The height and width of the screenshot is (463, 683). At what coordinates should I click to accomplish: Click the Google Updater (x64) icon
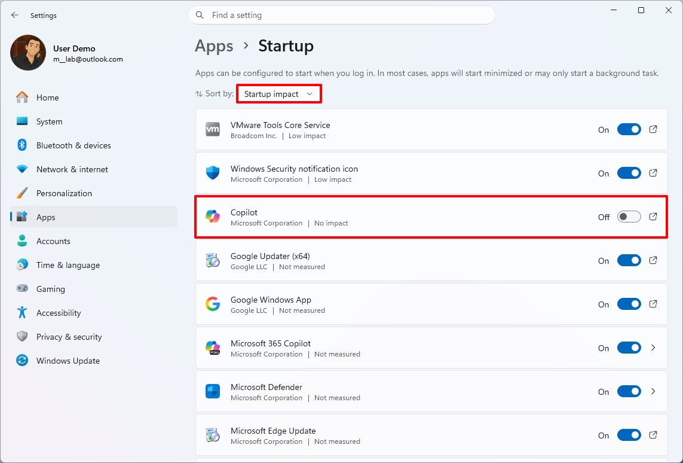(213, 260)
